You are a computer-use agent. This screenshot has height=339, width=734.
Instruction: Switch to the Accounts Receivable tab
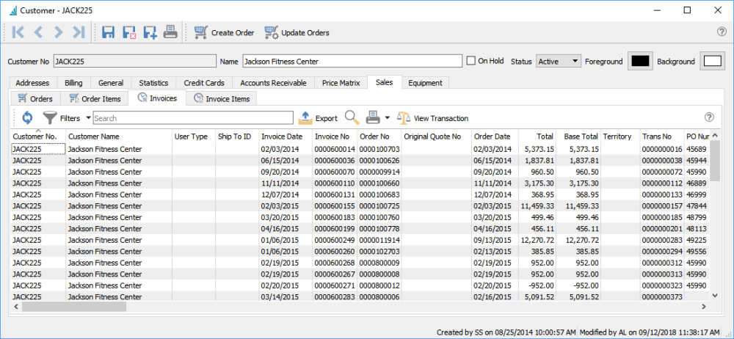pos(273,83)
